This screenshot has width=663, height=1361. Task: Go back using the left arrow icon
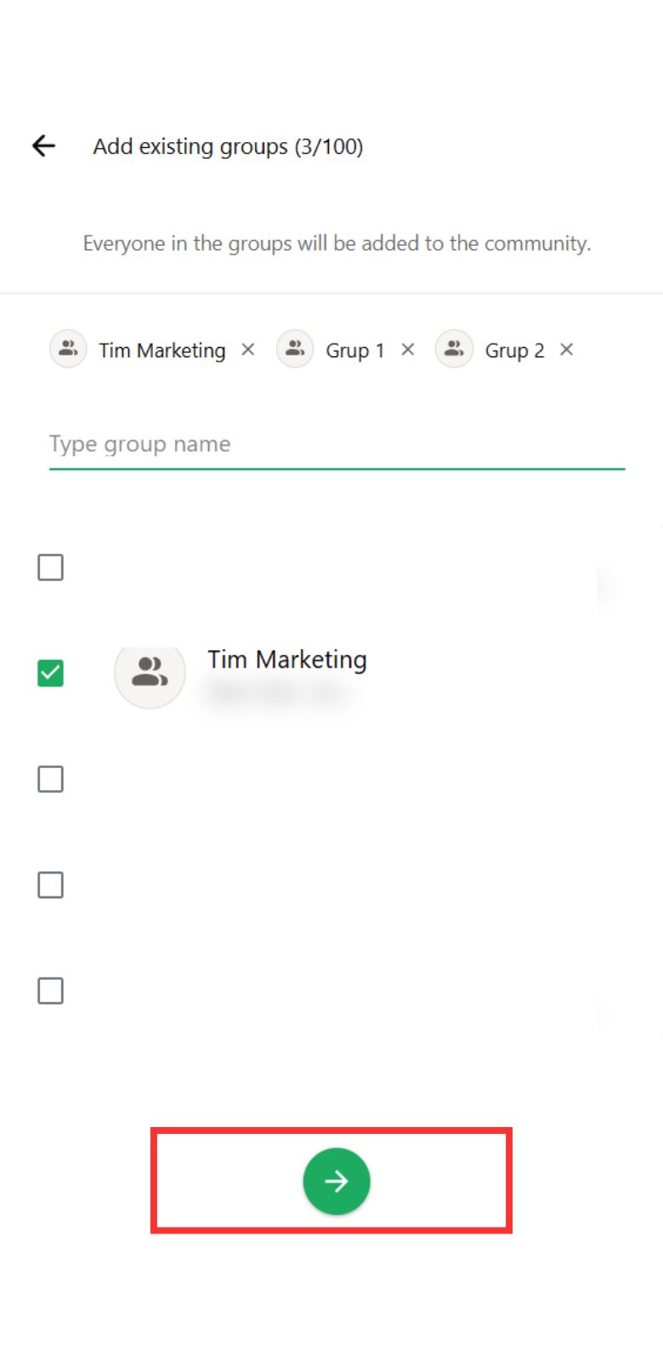[43, 146]
